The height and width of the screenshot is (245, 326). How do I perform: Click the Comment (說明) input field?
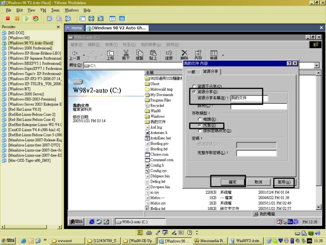pos(259,106)
